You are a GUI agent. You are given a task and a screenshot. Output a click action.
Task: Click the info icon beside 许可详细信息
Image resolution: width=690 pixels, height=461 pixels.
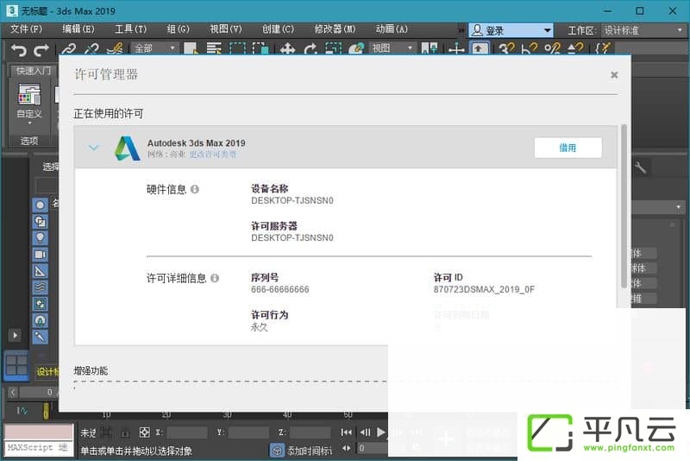click(215, 278)
